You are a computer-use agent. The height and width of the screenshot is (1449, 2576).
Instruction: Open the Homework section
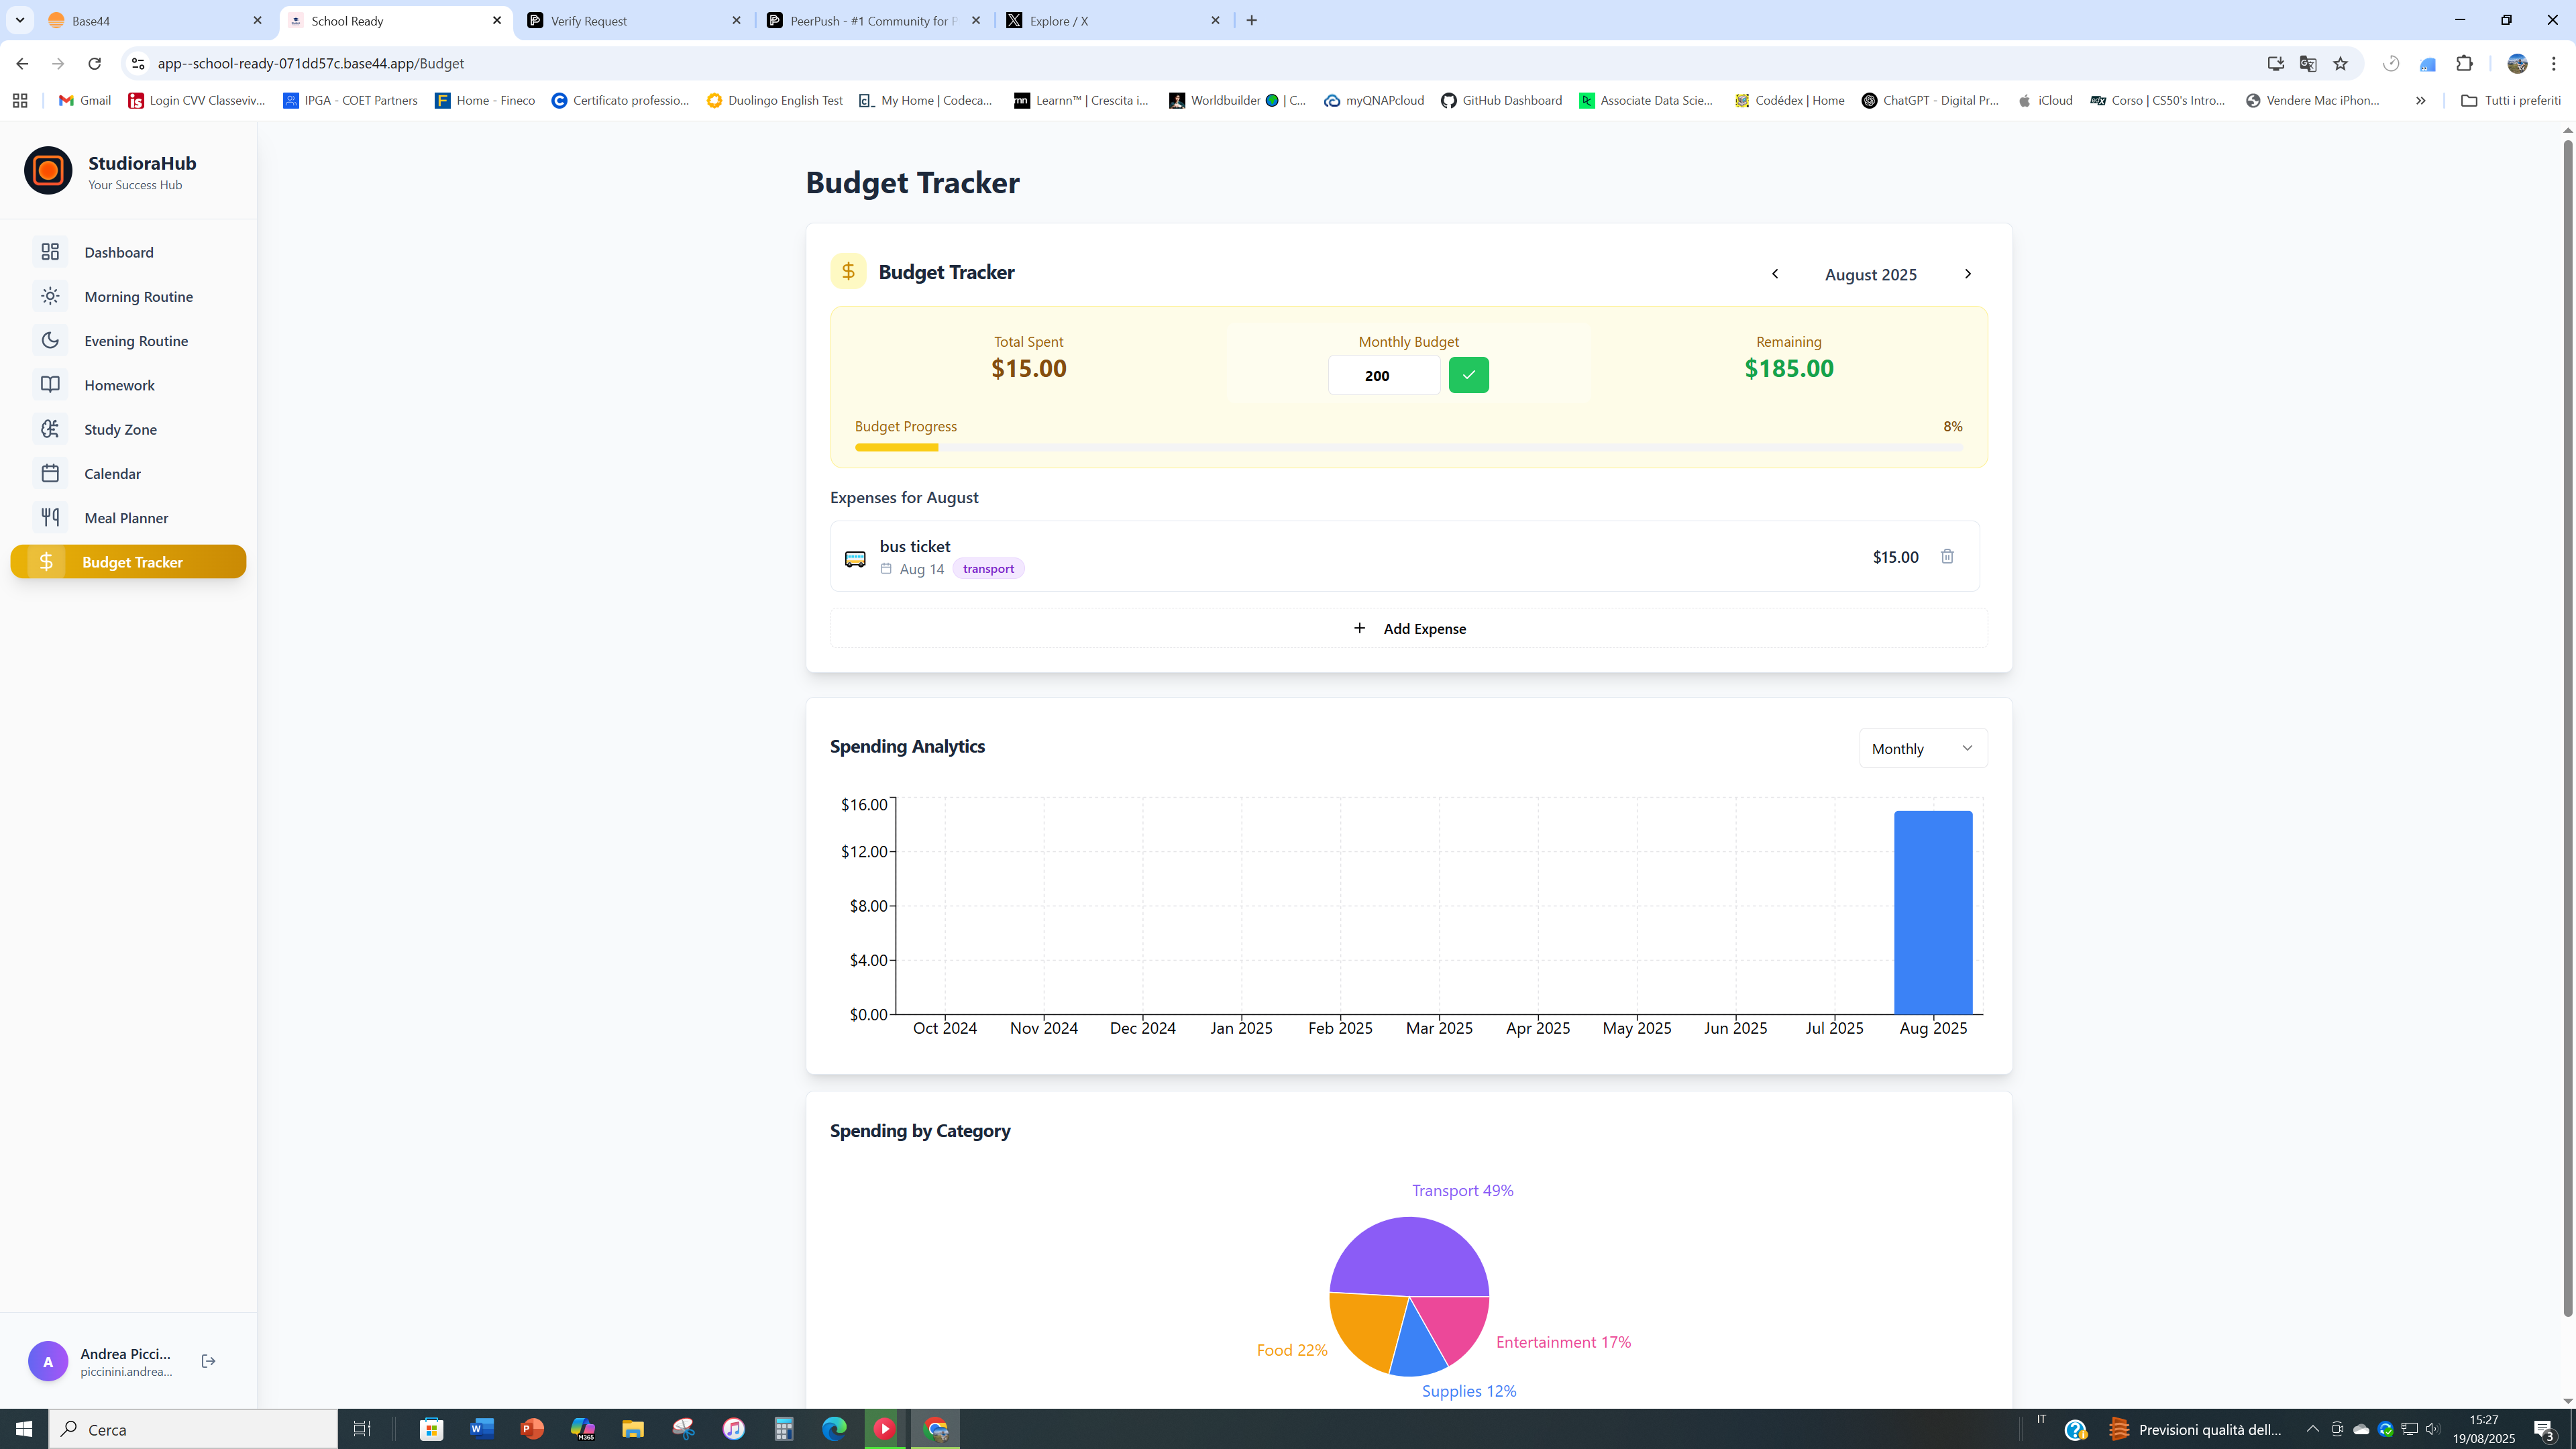coord(128,385)
